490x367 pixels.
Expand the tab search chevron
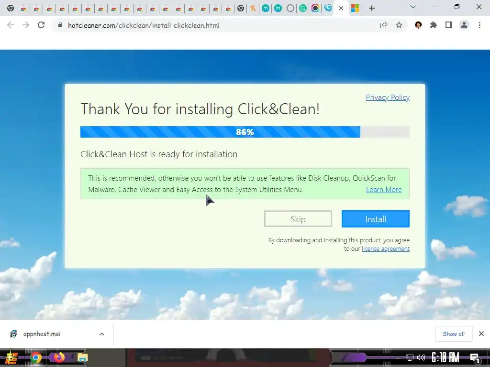coord(413,7)
